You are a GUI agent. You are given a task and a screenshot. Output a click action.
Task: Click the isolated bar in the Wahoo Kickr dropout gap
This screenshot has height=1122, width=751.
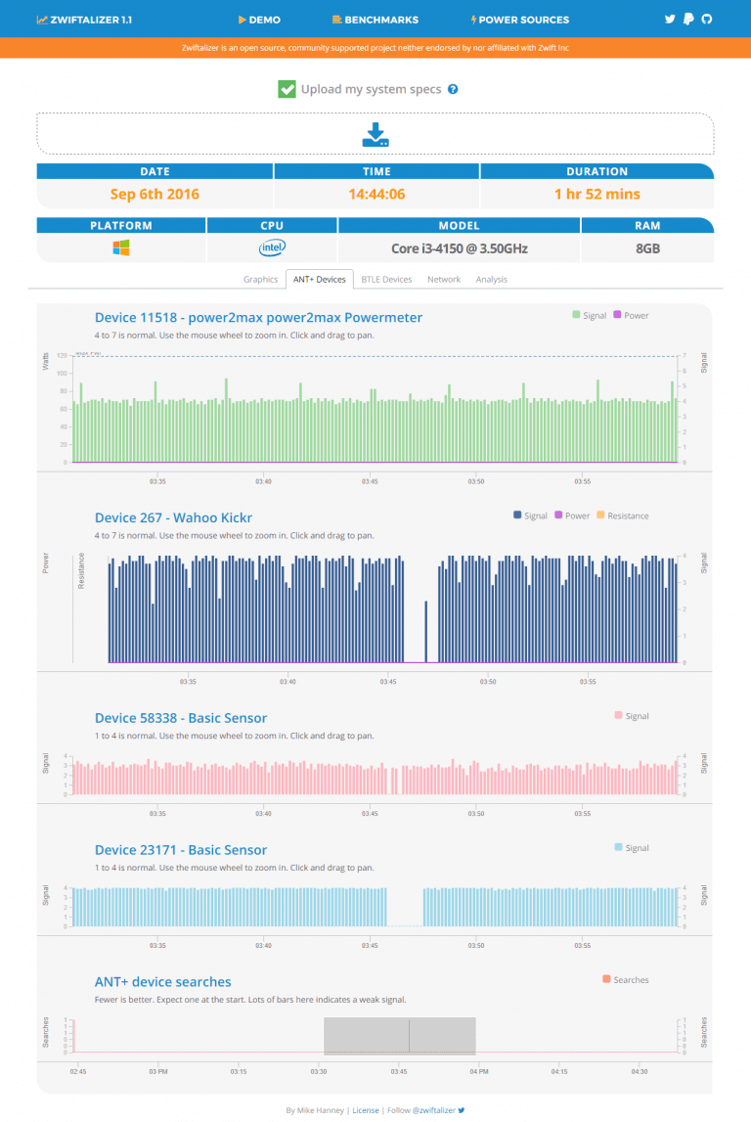[x=426, y=632]
